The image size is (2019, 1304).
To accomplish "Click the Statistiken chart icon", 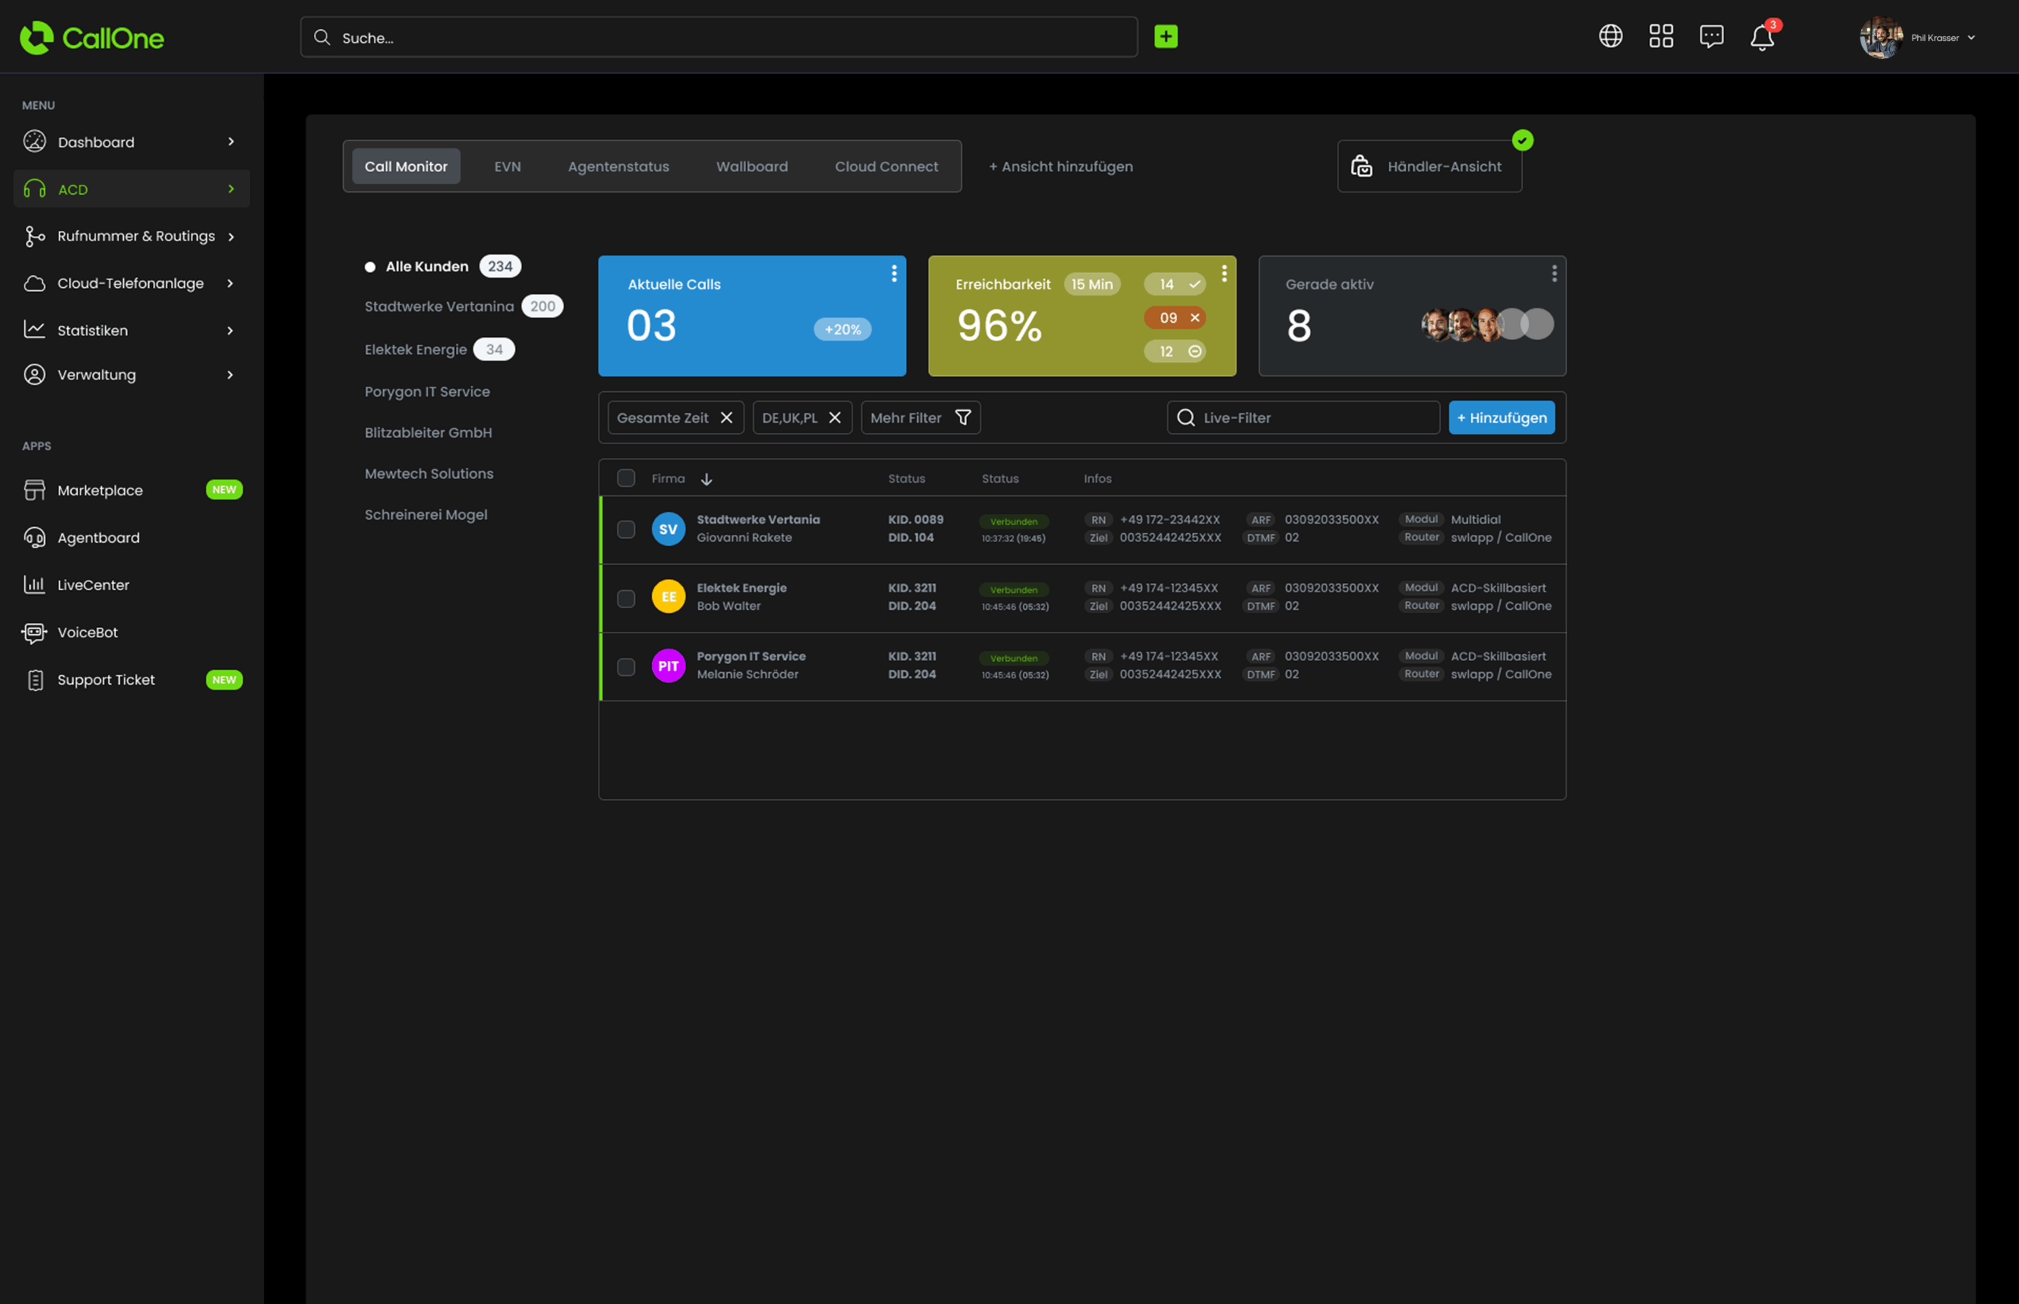I will [x=35, y=330].
